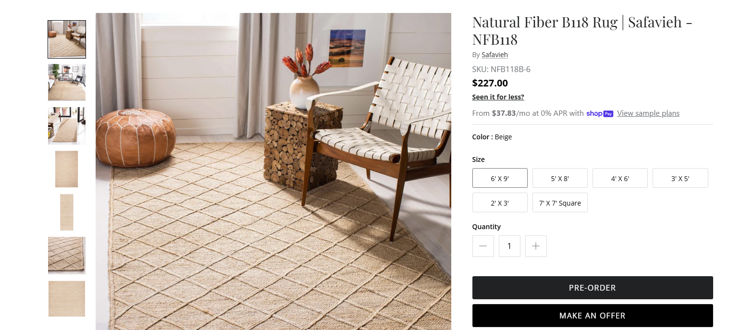754x330 pixels.
Task: Click the PRE-ORDER button
Action: (x=593, y=288)
